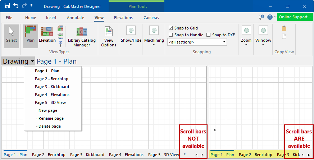This screenshot has height=160, width=314.
Task: Open bottom tab Page 3 - Kickboard
Action: coord(87,155)
